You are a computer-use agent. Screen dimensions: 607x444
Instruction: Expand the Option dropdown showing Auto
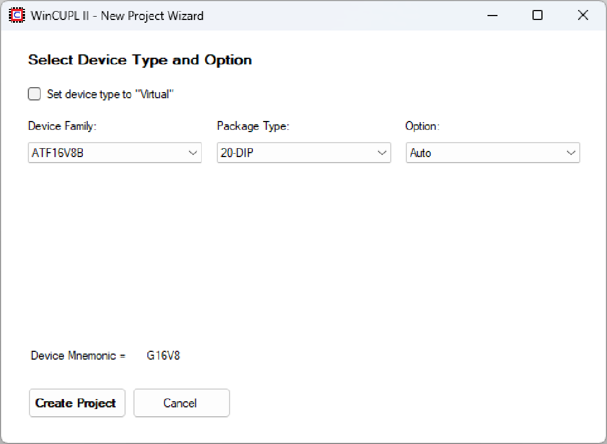493,153
